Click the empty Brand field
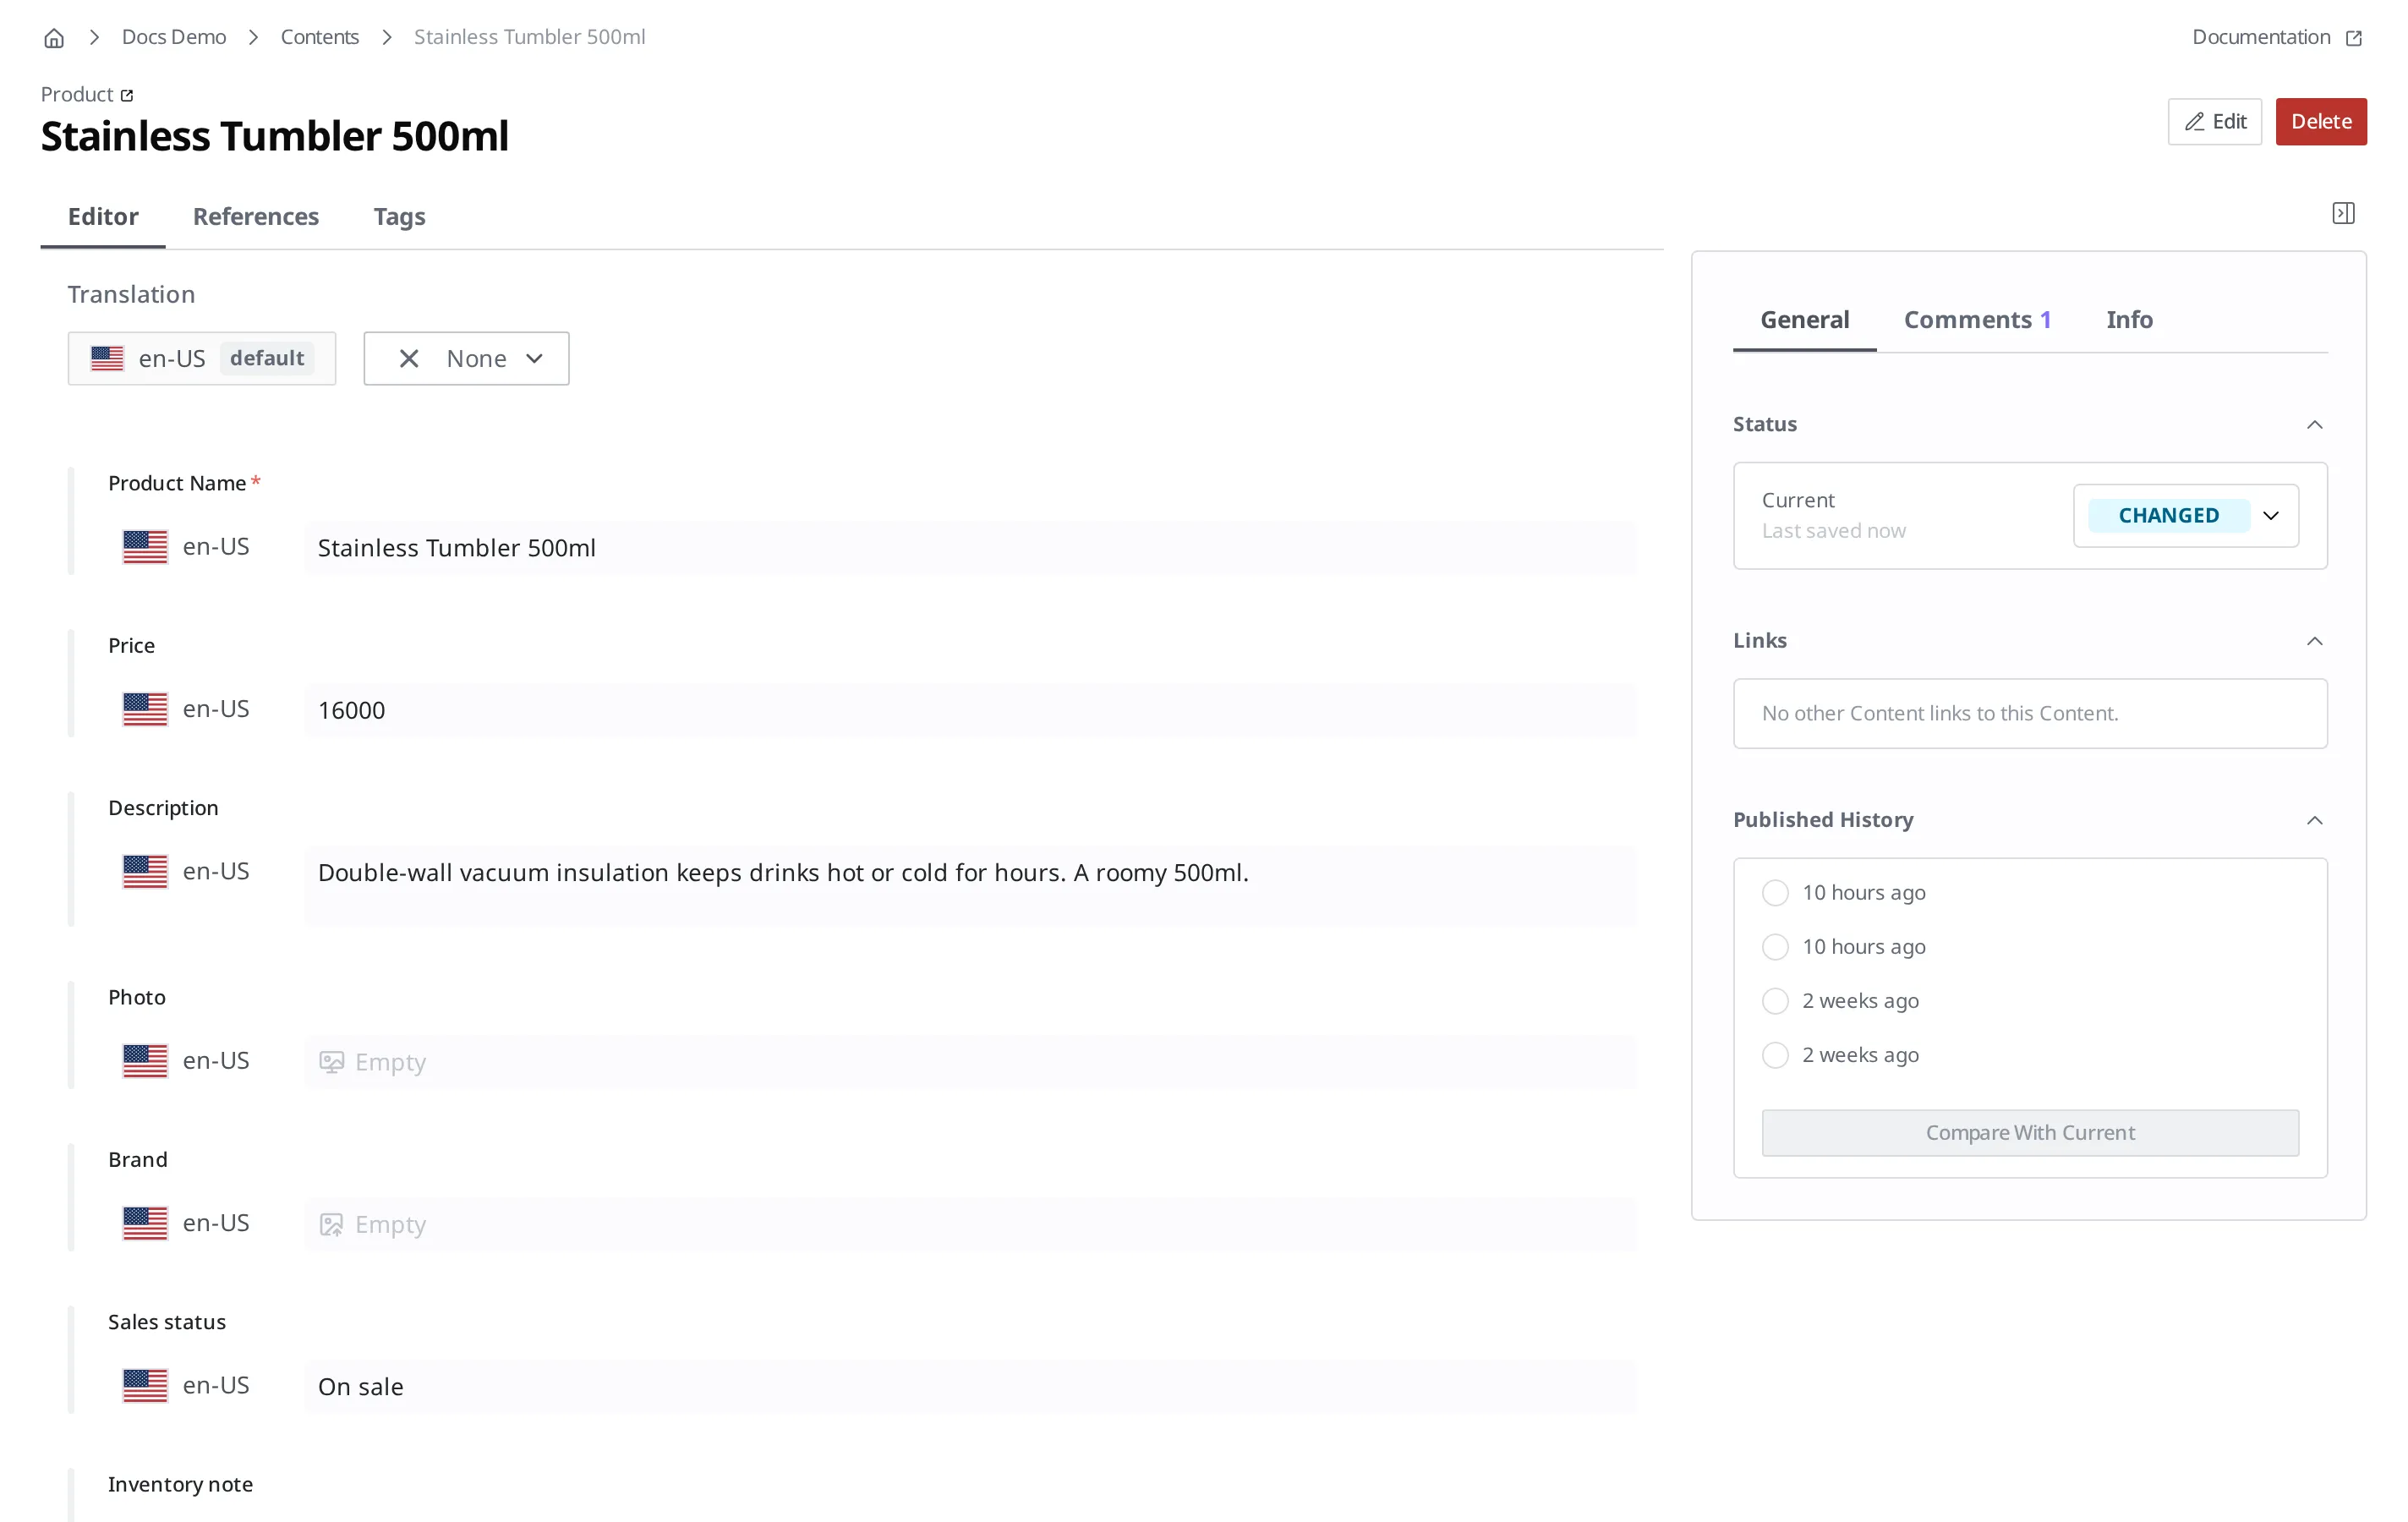Viewport: 2408px width, 1522px height. coord(970,1224)
